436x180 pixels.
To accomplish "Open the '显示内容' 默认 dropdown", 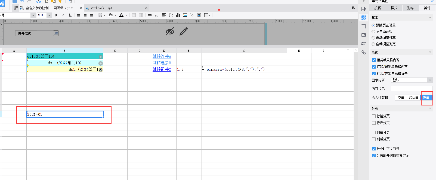I will (x=412, y=80).
